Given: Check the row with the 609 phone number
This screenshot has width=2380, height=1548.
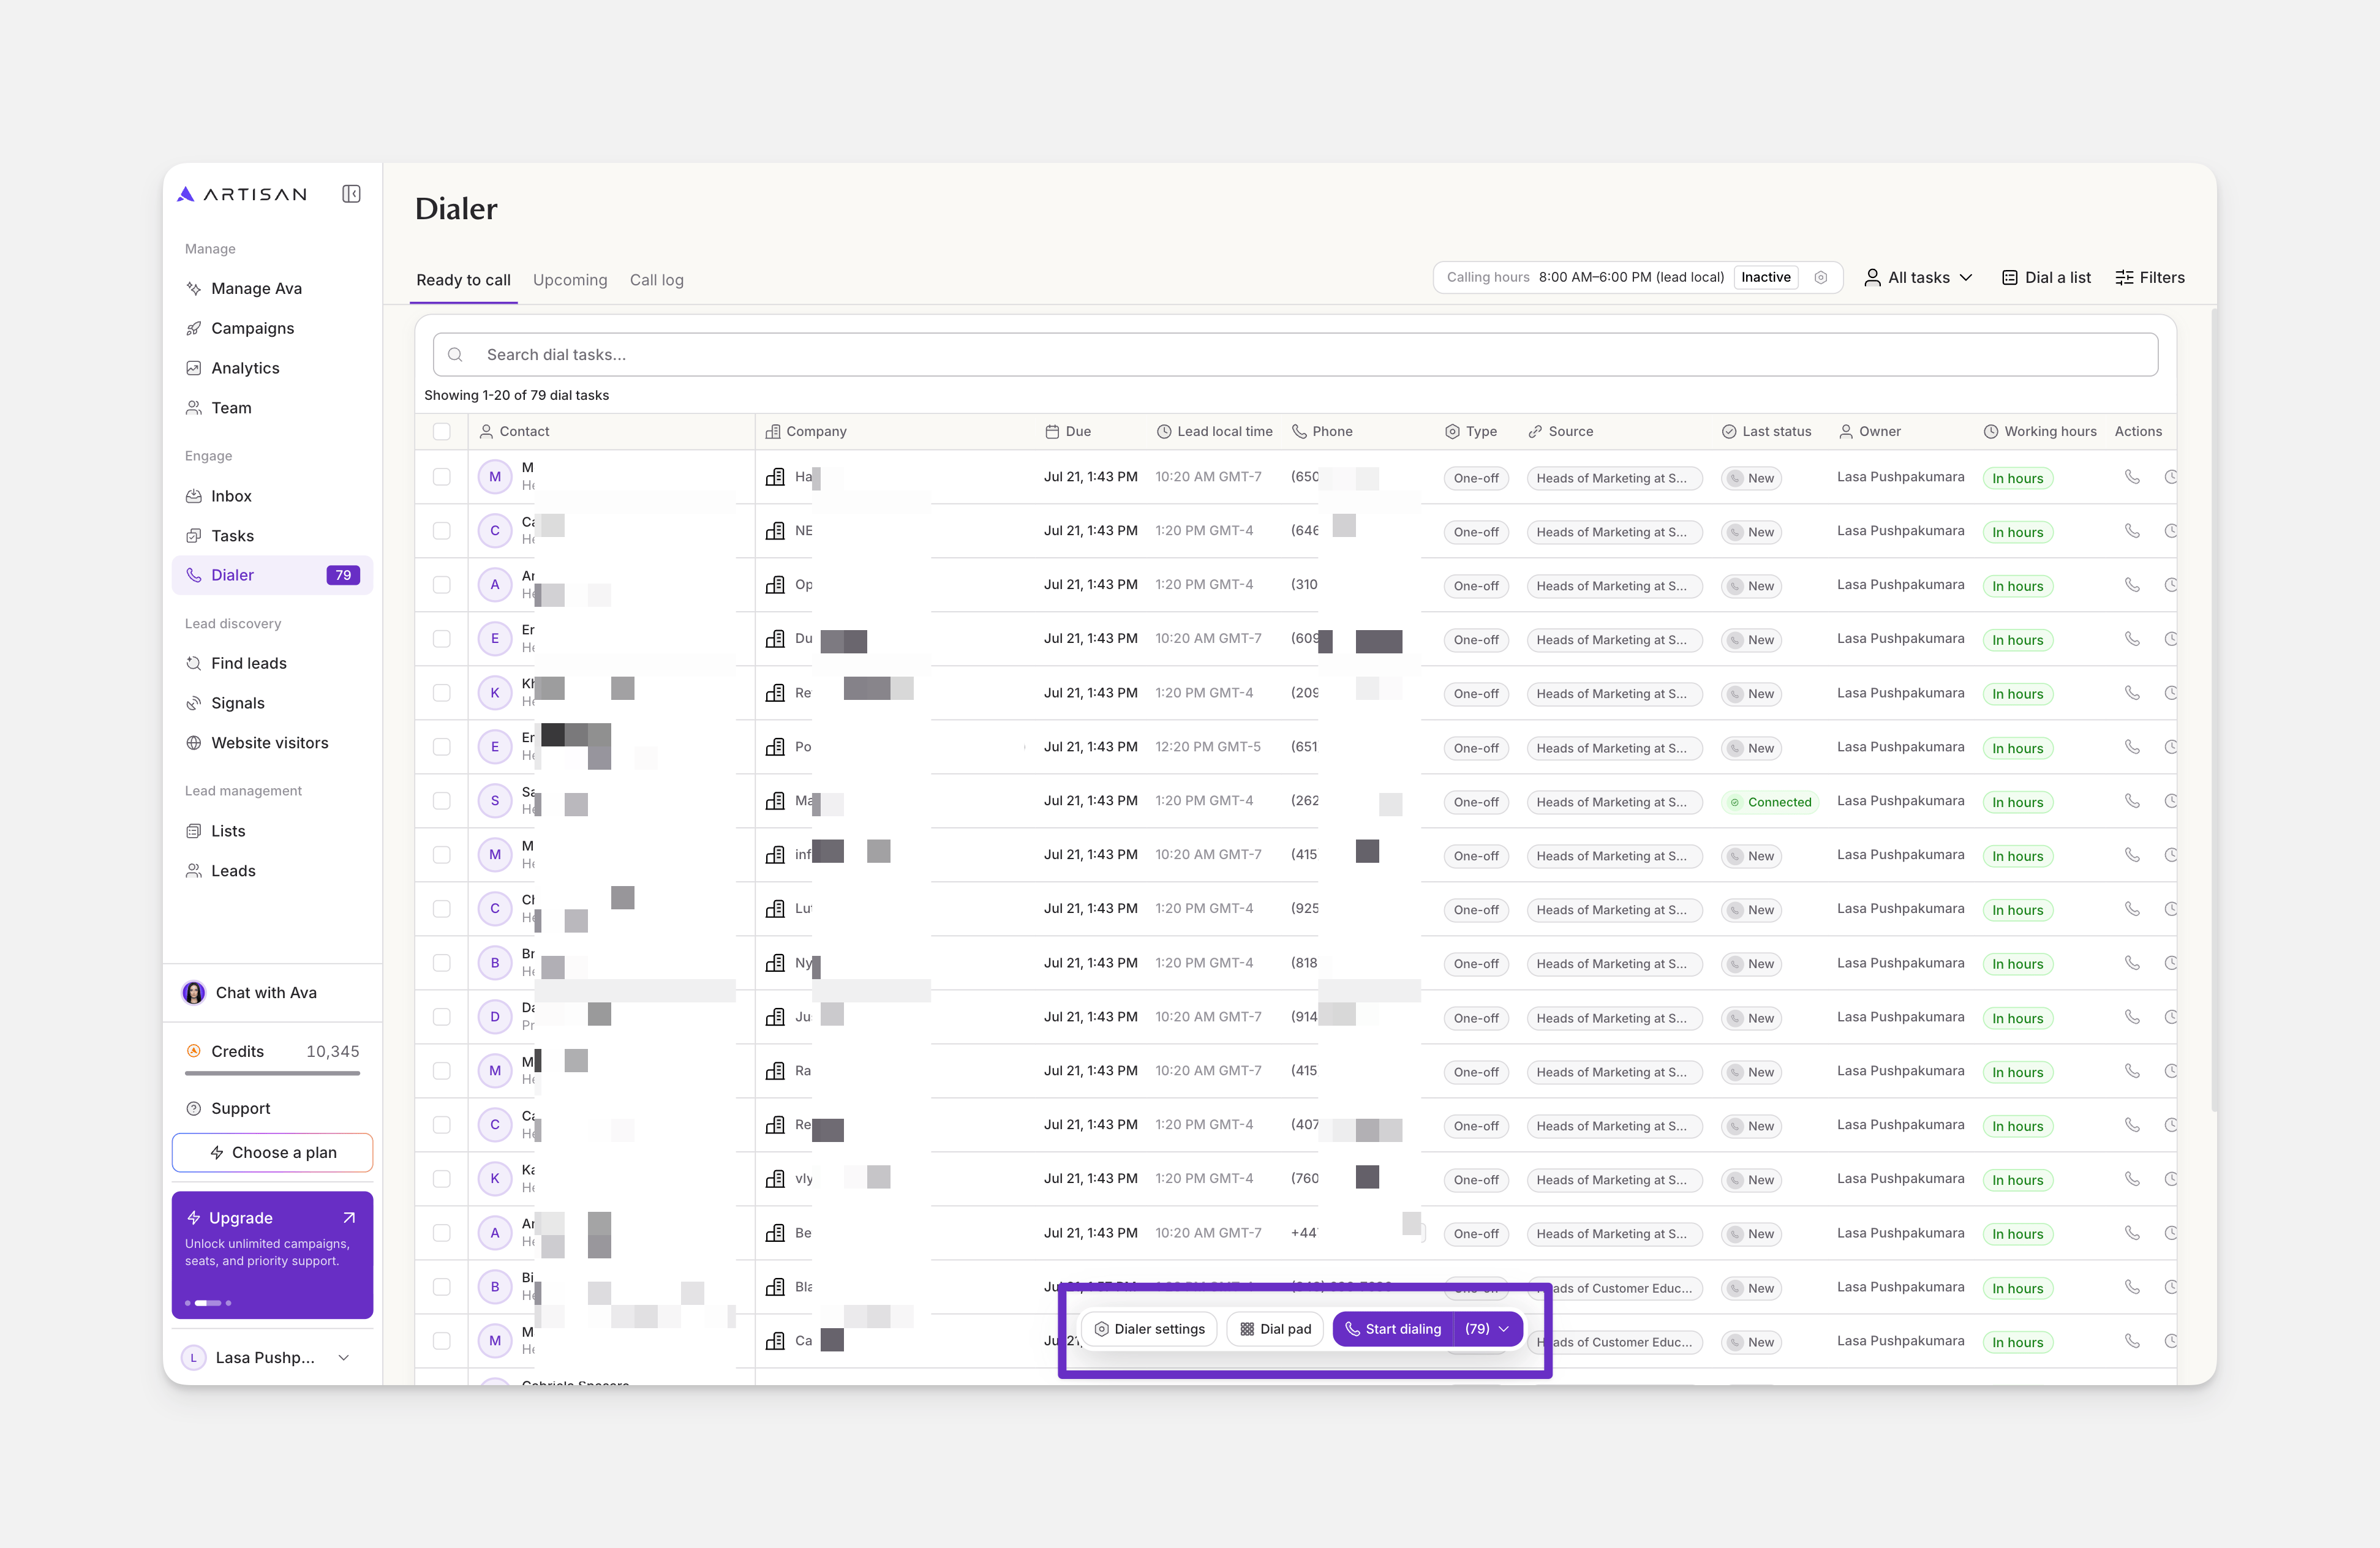Looking at the screenshot, I should [441, 639].
